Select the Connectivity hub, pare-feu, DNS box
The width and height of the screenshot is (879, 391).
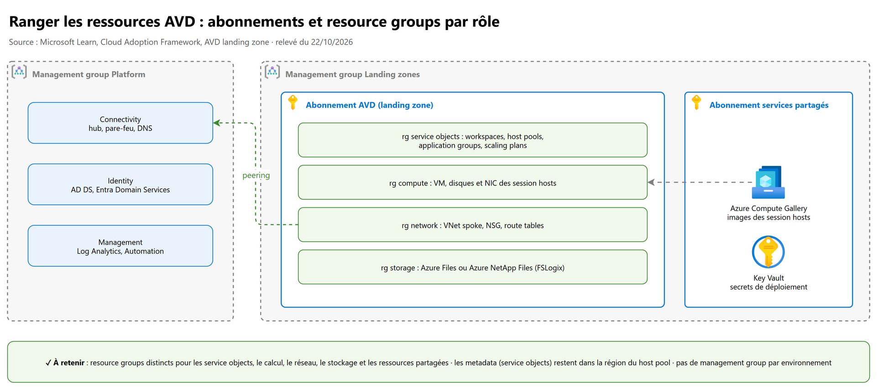[120, 123]
